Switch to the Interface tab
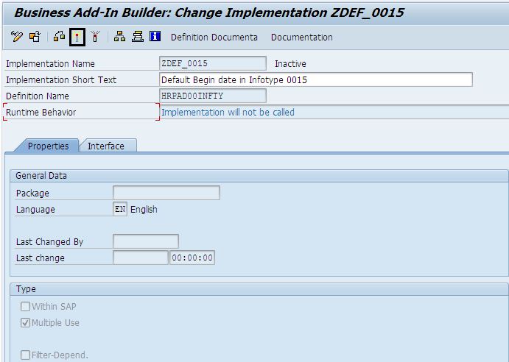509x362 pixels. click(x=106, y=146)
